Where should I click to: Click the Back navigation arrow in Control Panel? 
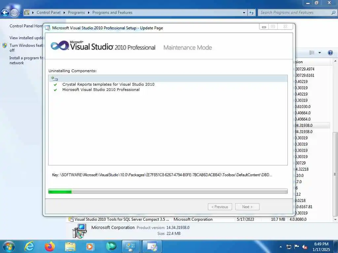pyautogui.click(x=5, y=13)
